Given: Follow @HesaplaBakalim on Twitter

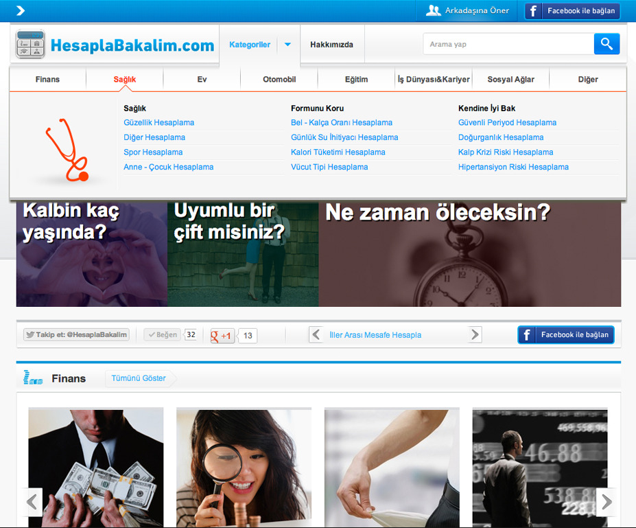Looking at the screenshot, I should pyautogui.click(x=76, y=334).
